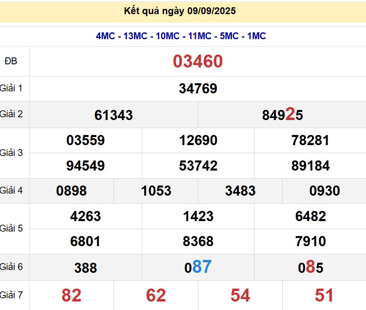The image size is (366, 310).
Task: Select the Giải 5 number 4263
Action: pos(85,216)
